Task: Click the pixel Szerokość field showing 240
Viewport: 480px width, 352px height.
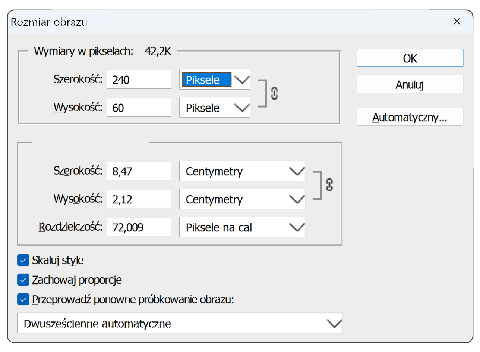Action: point(139,80)
